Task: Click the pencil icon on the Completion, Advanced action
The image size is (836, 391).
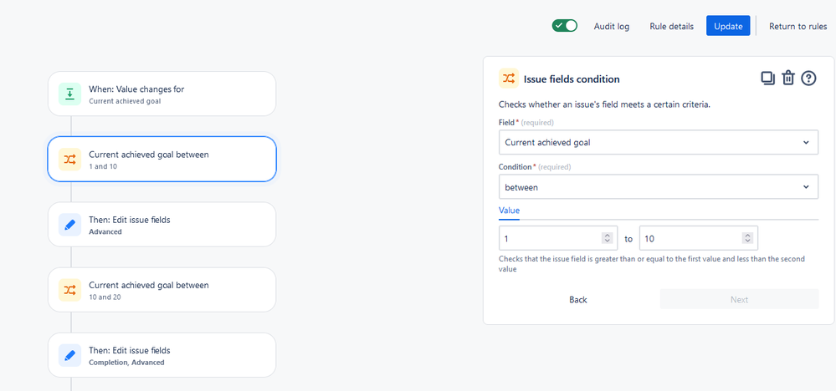Action: (x=69, y=355)
